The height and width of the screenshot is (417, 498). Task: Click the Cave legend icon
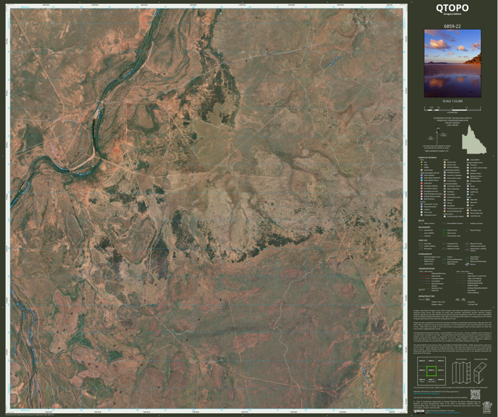[468, 205]
